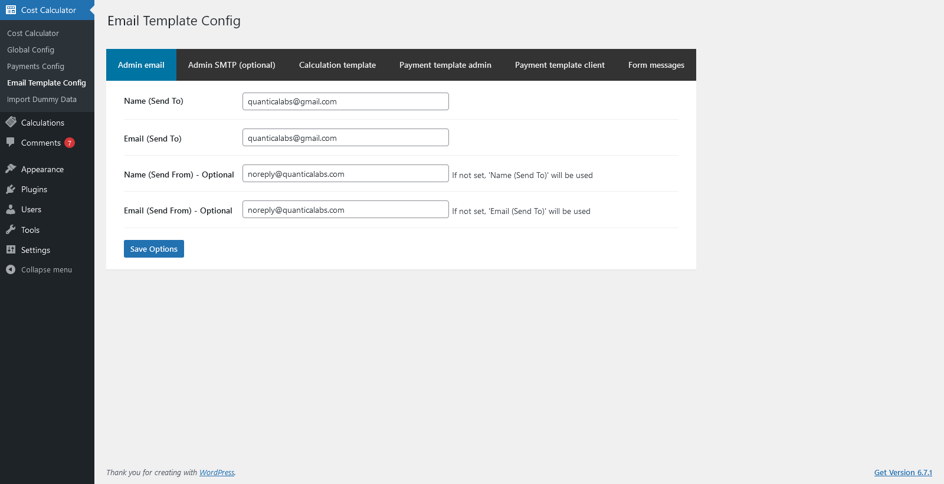Open Global Config submenu item
This screenshot has width=944, height=484.
click(31, 50)
